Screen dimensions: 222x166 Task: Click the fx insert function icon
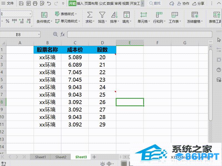(x=62, y=34)
